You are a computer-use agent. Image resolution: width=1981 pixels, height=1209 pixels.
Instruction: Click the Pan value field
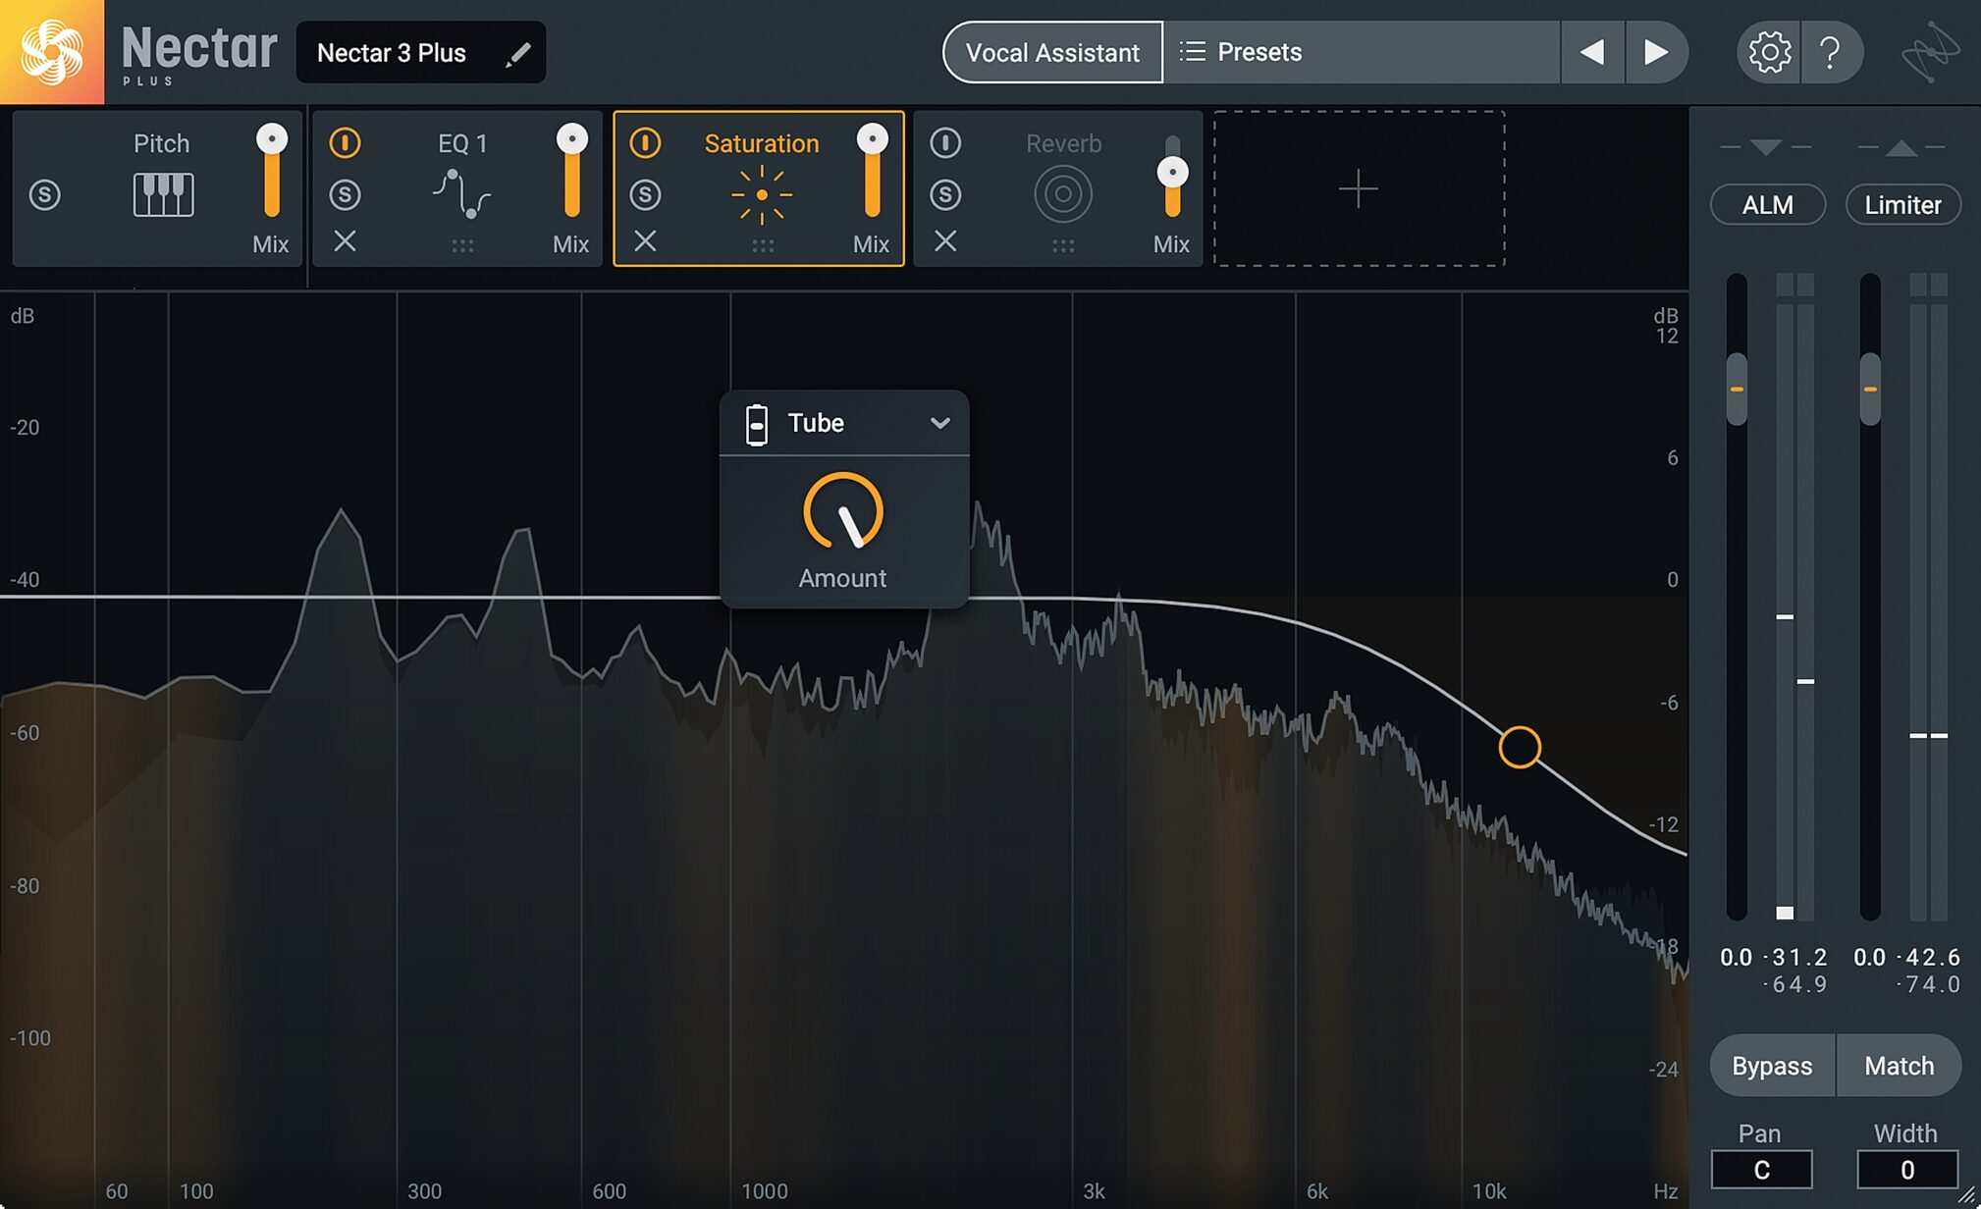point(1761,1170)
